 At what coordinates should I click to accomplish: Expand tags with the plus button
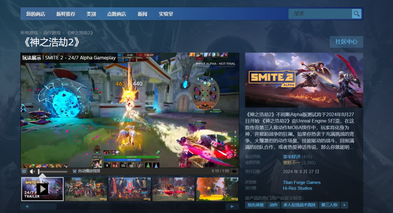(x=344, y=205)
